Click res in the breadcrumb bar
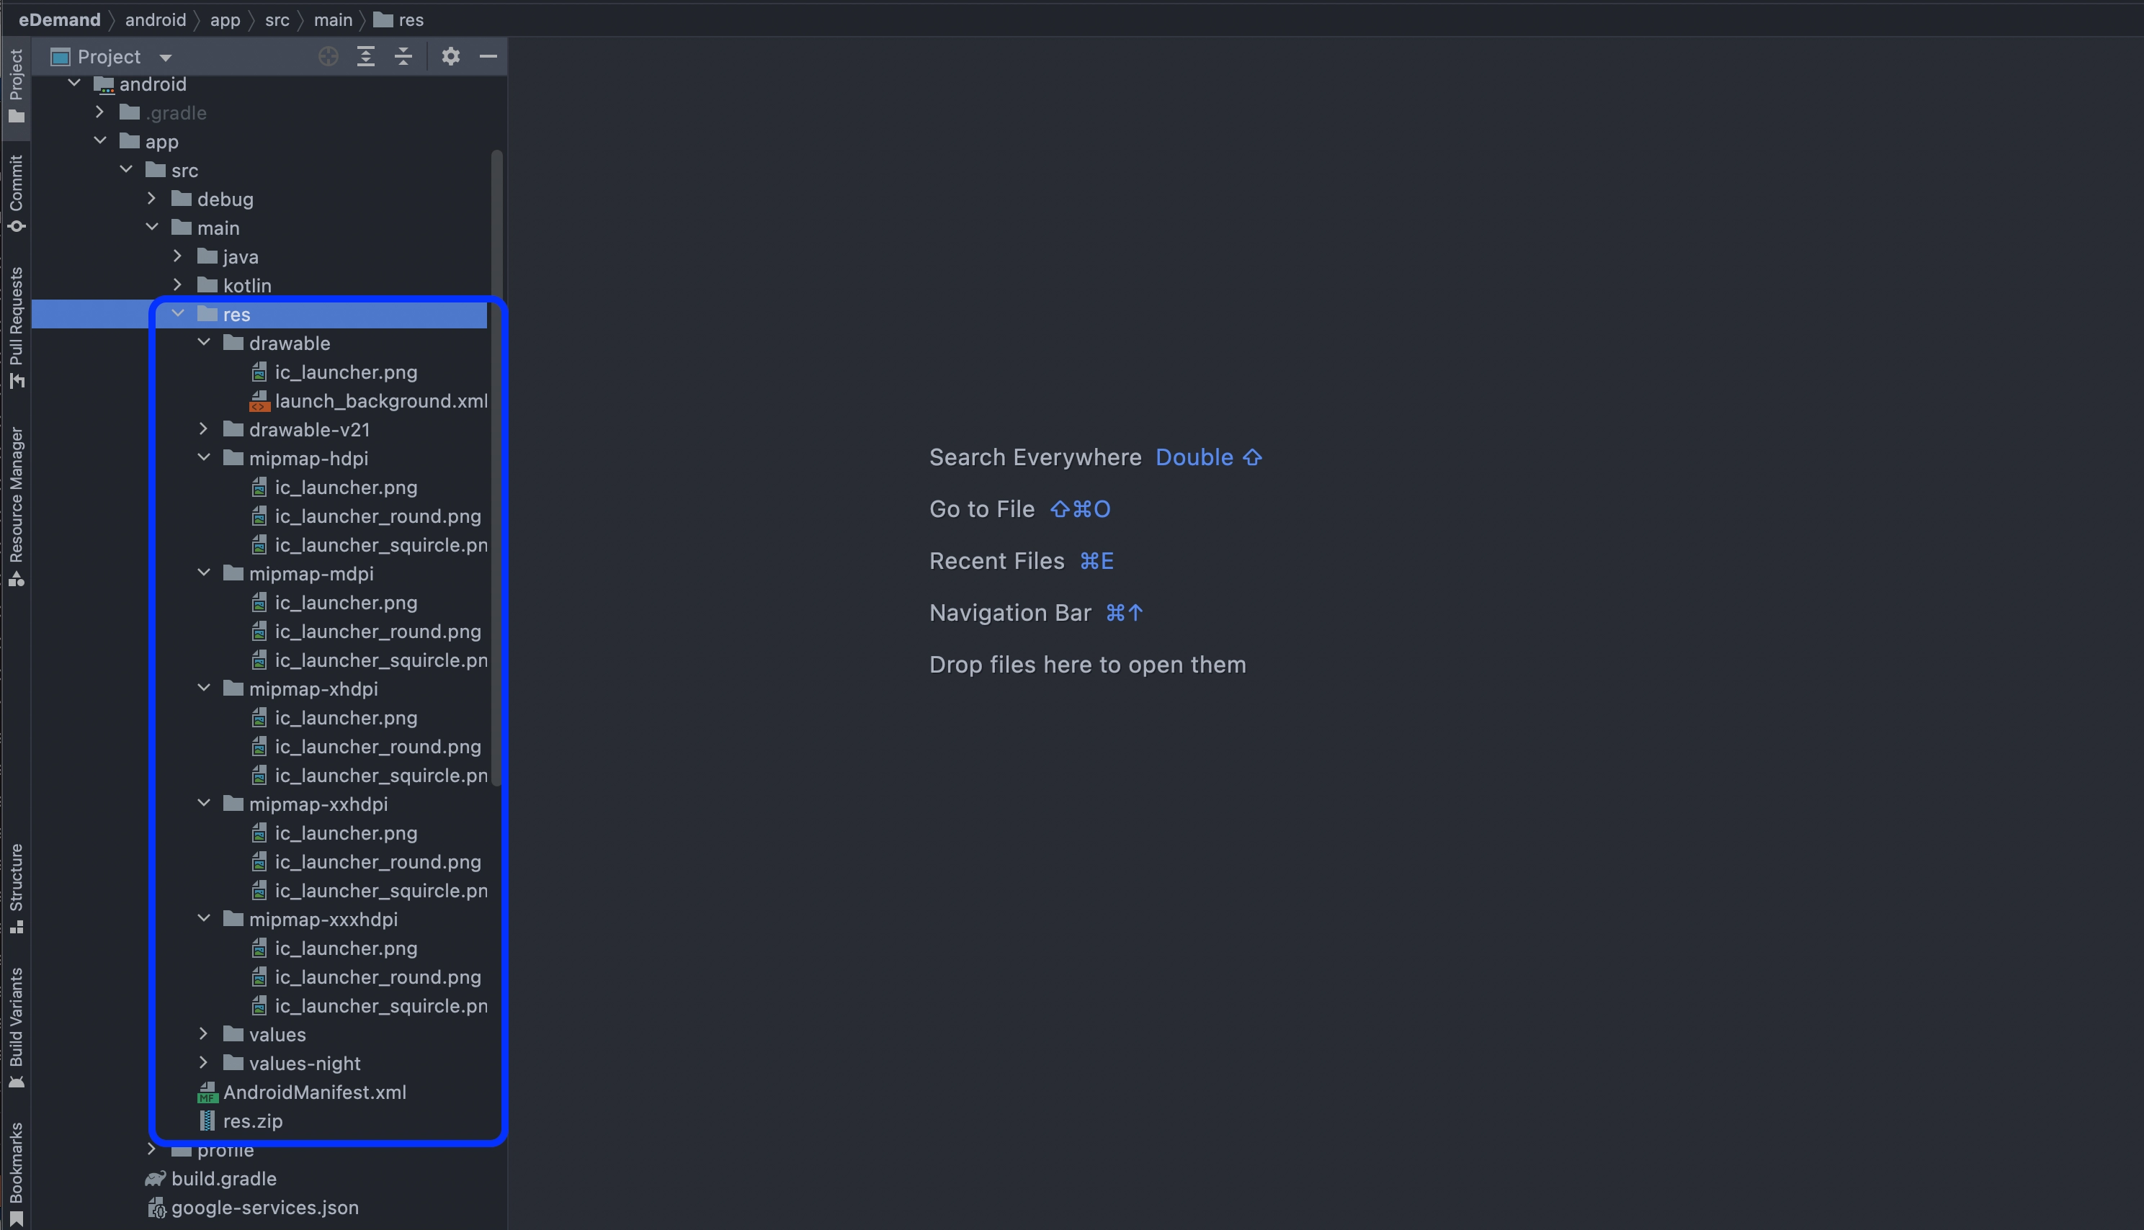 (399, 19)
